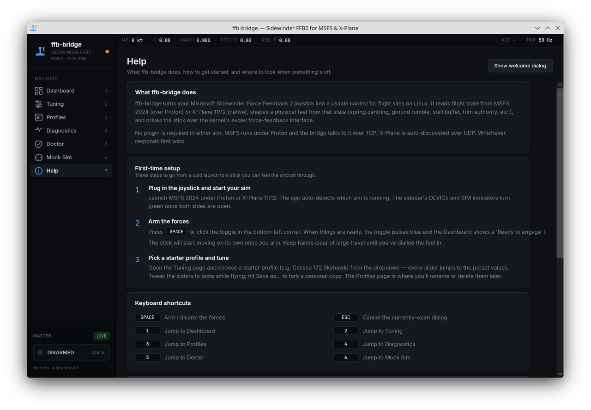
Task: Click the '1' key badge for Jump to Dashboard
Action: coord(147,331)
